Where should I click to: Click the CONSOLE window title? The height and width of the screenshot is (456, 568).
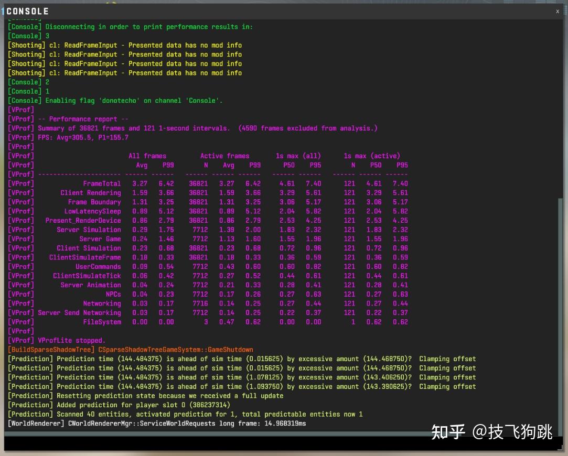[27, 11]
